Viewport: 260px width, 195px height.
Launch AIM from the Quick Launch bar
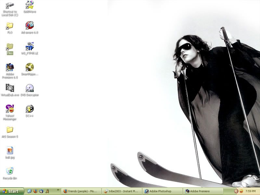(47, 191)
